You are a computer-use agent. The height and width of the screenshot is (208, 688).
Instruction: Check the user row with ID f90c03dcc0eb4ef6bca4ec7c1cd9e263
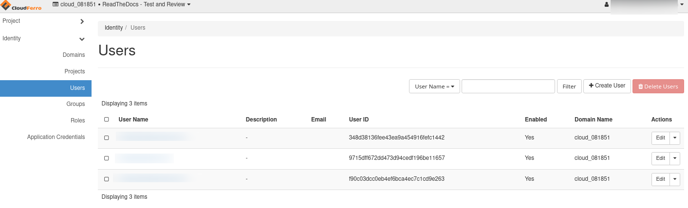click(x=107, y=179)
